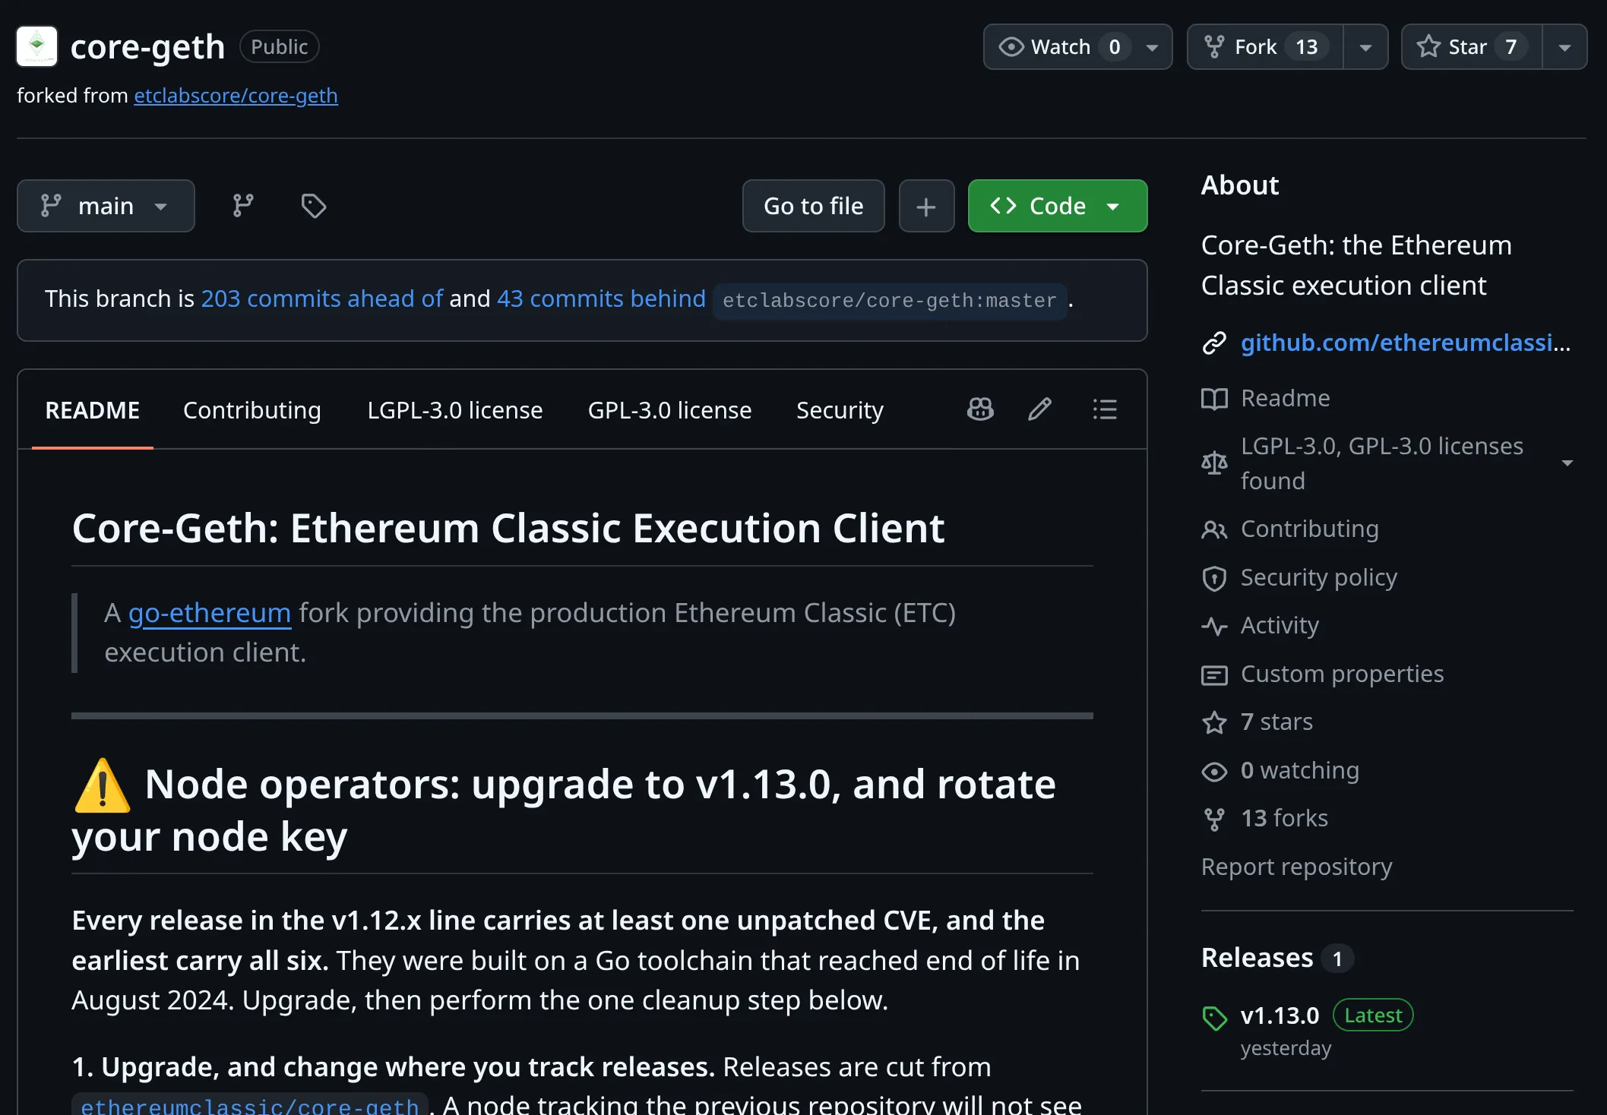The height and width of the screenshot is (1115, 1607).
Task: Expand the licenses found chevron
Action: pos(1567,463)
